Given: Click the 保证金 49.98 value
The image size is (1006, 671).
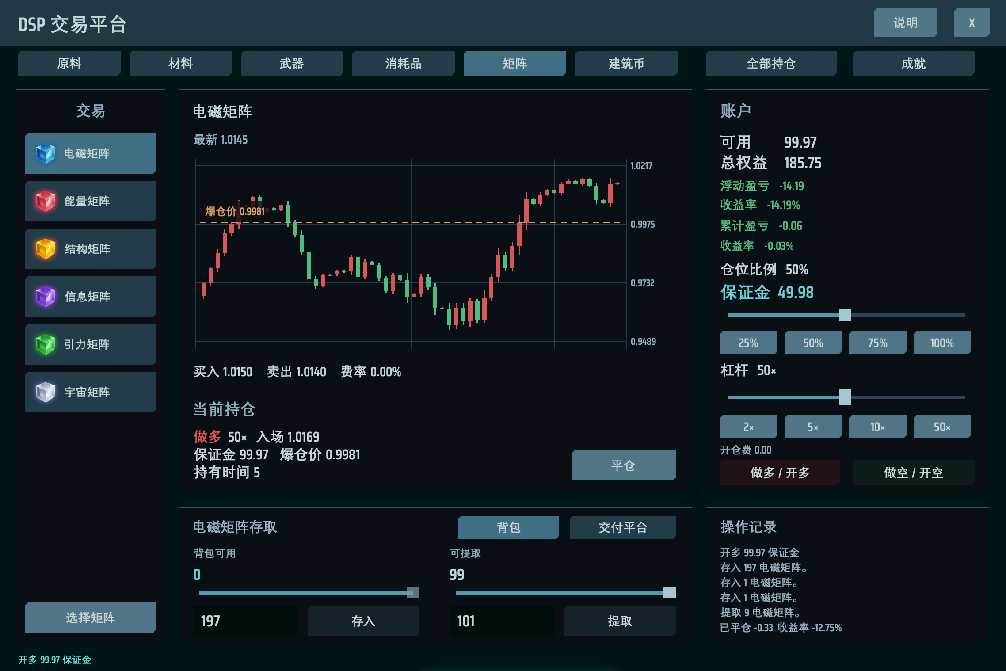Looking at the screenshot, I should [767, 292].
